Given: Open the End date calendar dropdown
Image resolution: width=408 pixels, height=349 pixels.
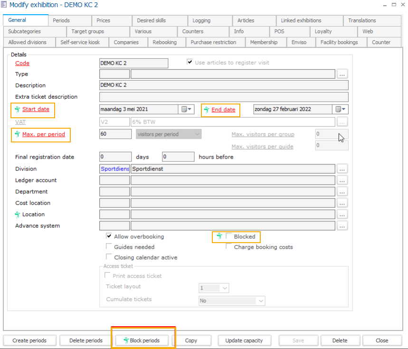Looking at the screenshot, I should 341,109.
